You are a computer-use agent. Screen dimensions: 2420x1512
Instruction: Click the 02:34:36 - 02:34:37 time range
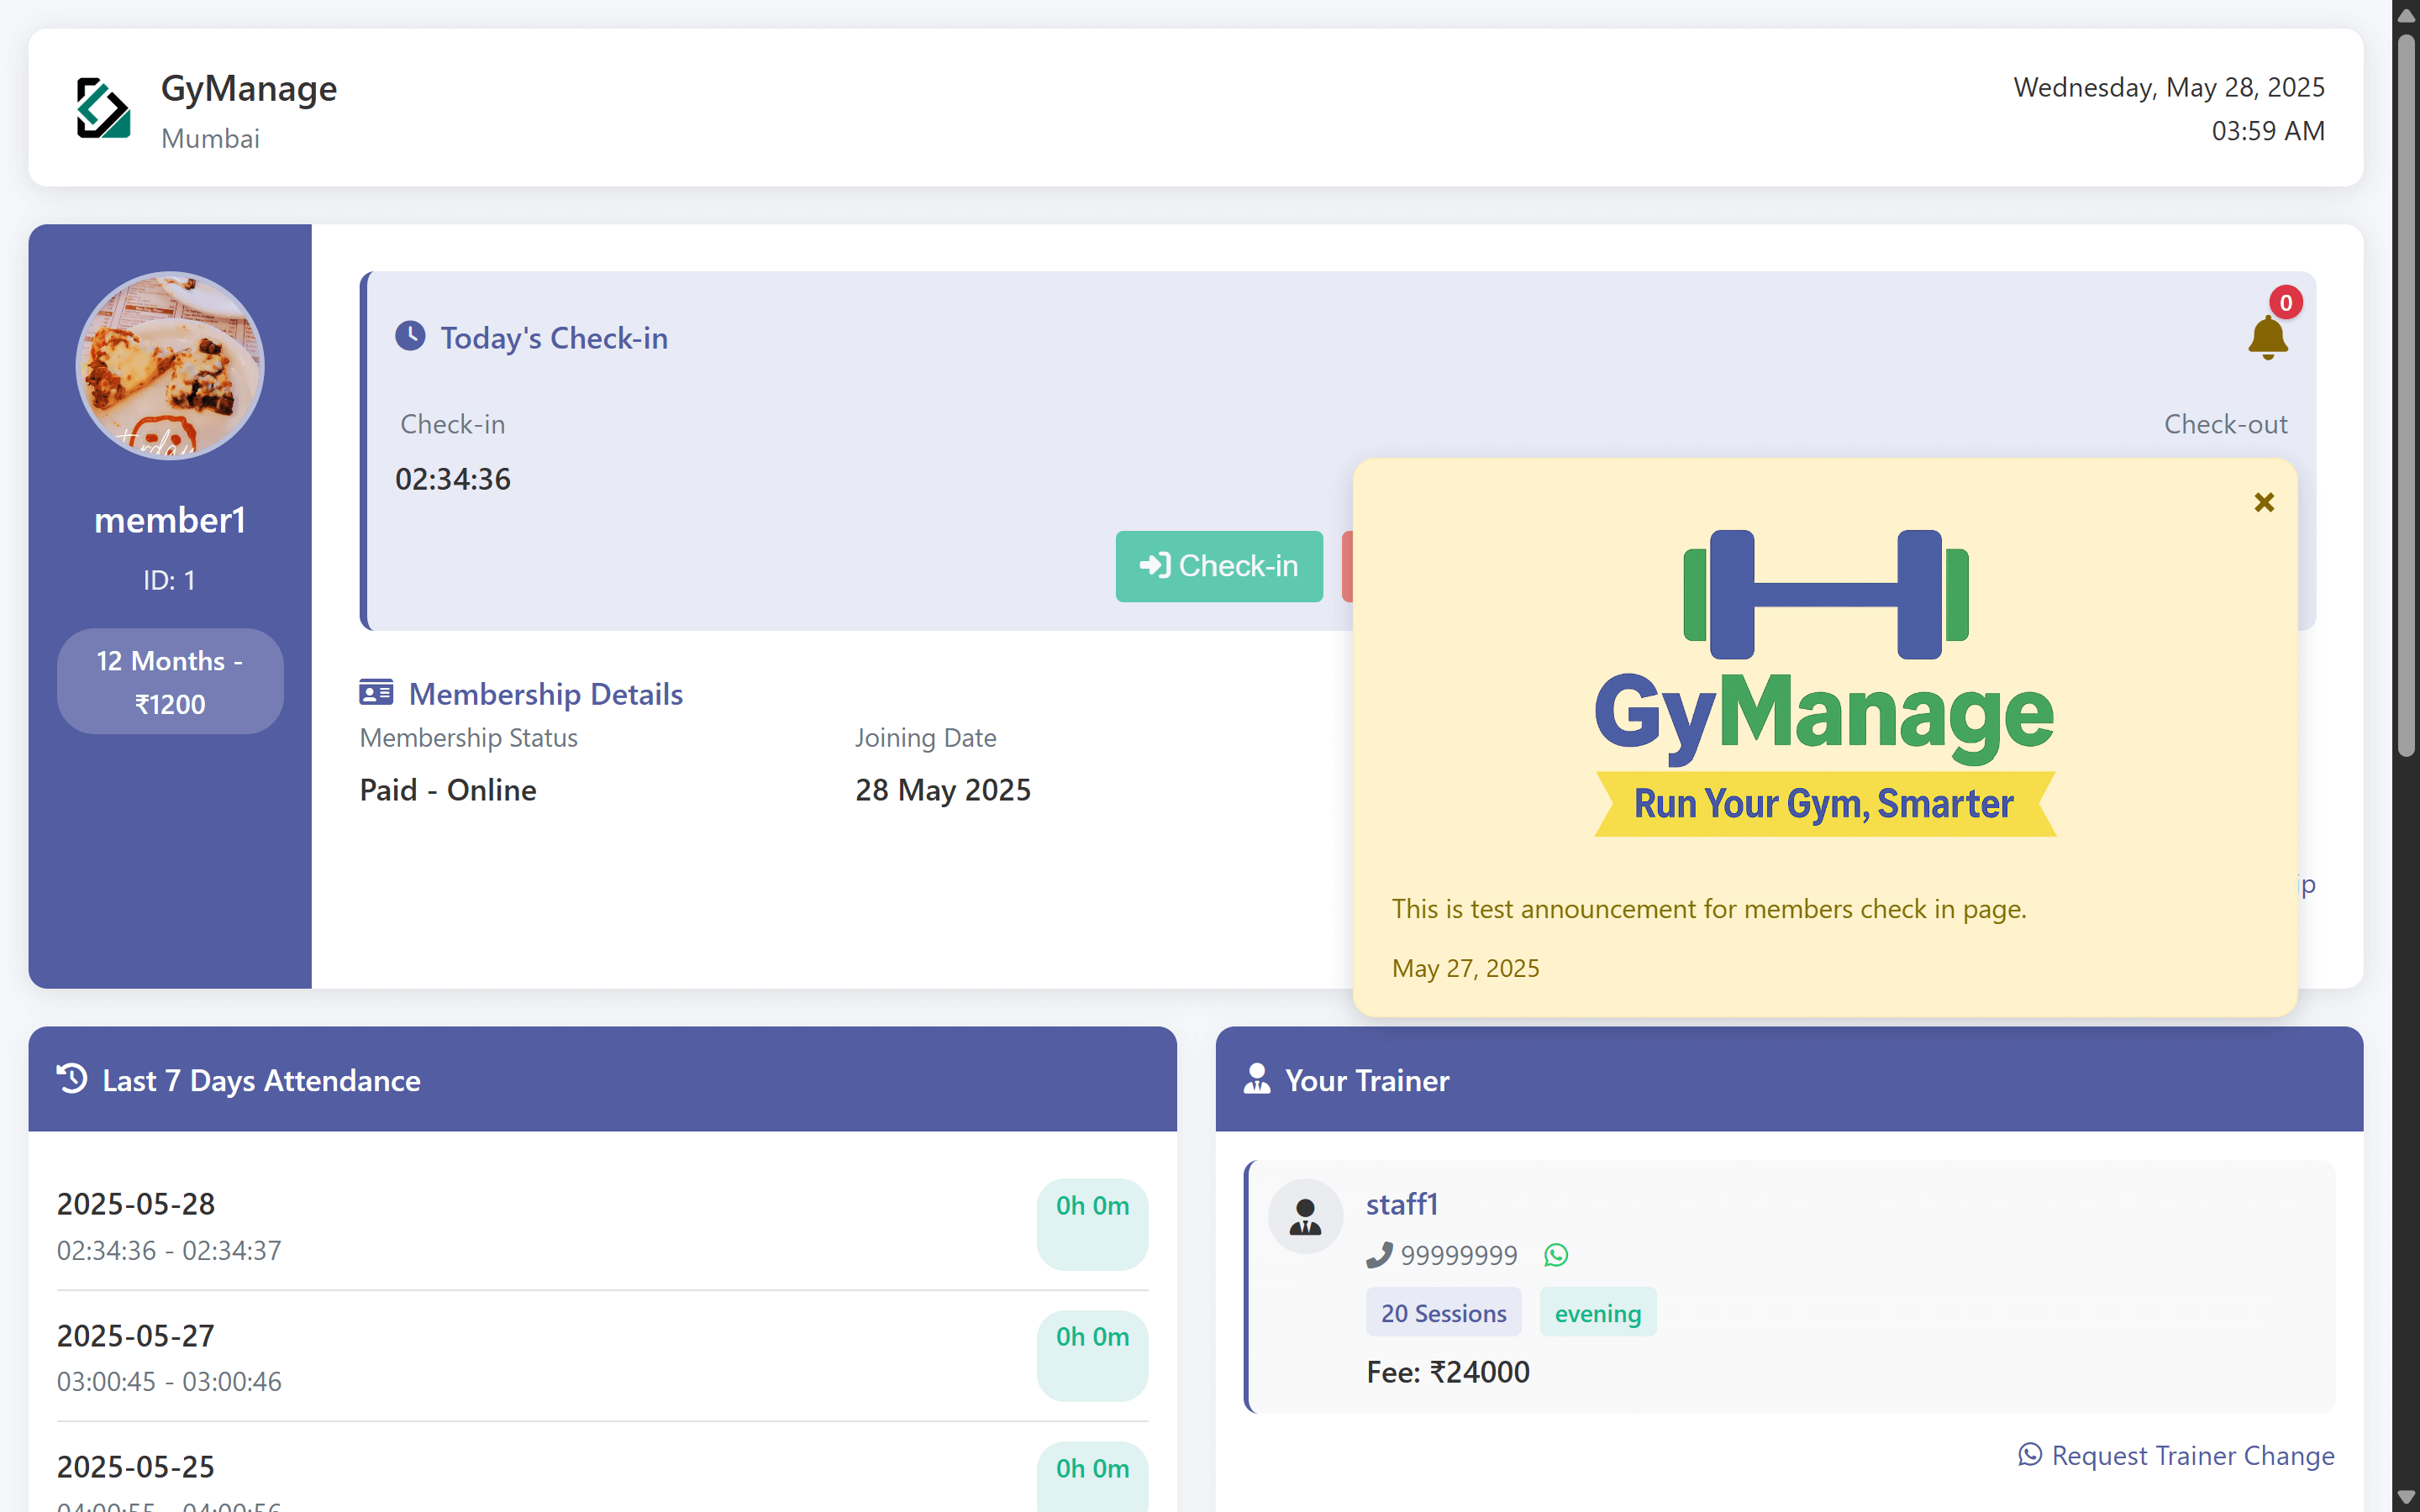pyautogui.click(x=169, y=1251)
